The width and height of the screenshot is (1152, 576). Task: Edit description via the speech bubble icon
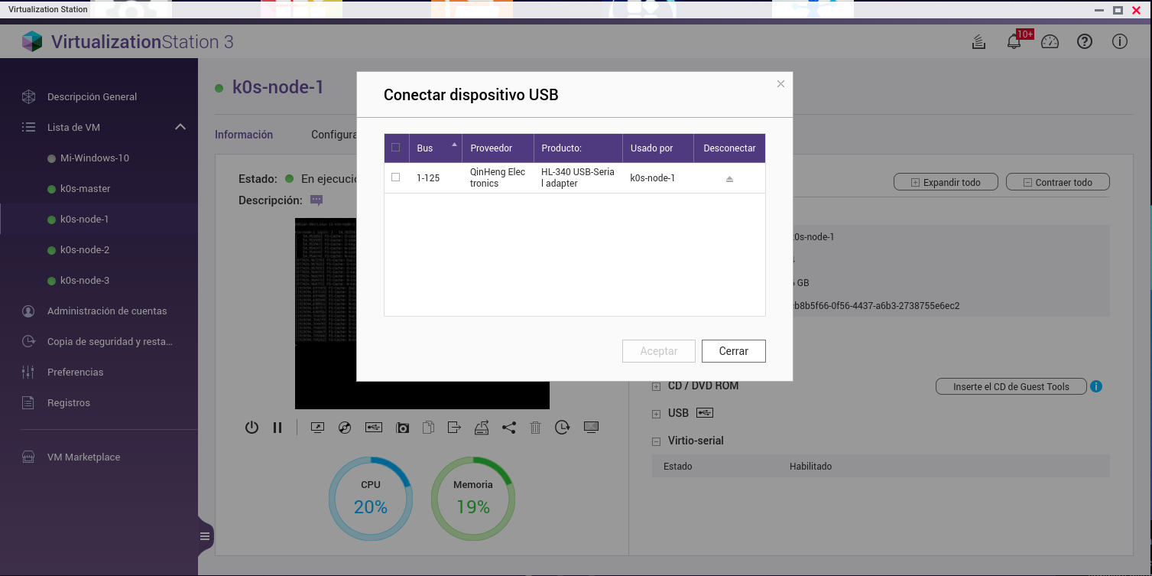coord(316,200)
